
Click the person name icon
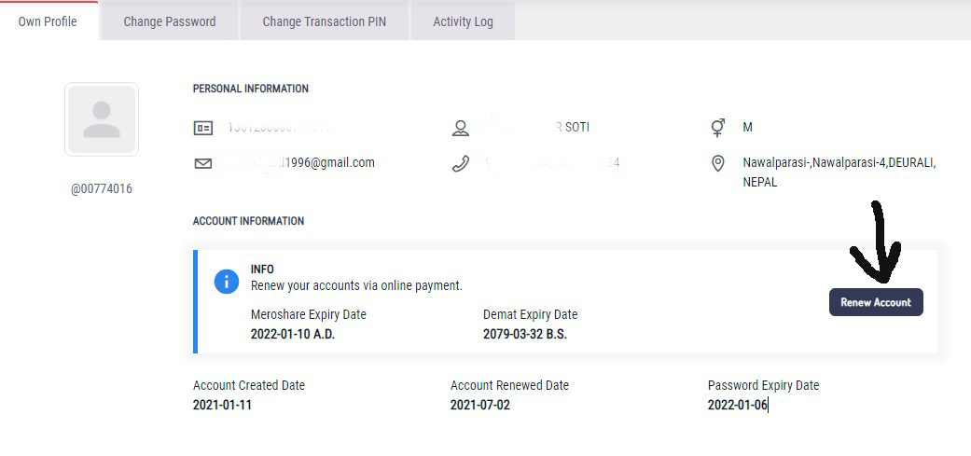(460, 128)
